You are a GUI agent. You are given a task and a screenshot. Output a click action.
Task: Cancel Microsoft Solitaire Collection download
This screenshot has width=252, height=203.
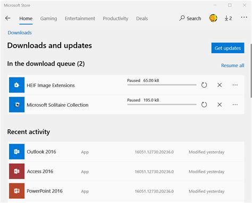click(220, 105)
